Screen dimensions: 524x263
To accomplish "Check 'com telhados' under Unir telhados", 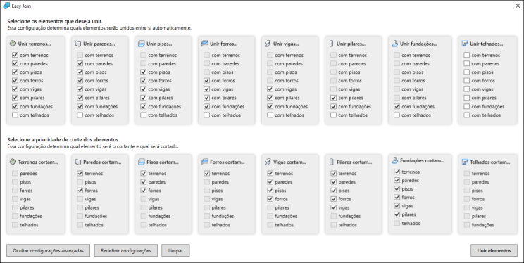I will pyautogui.click(x=466, y=115).
